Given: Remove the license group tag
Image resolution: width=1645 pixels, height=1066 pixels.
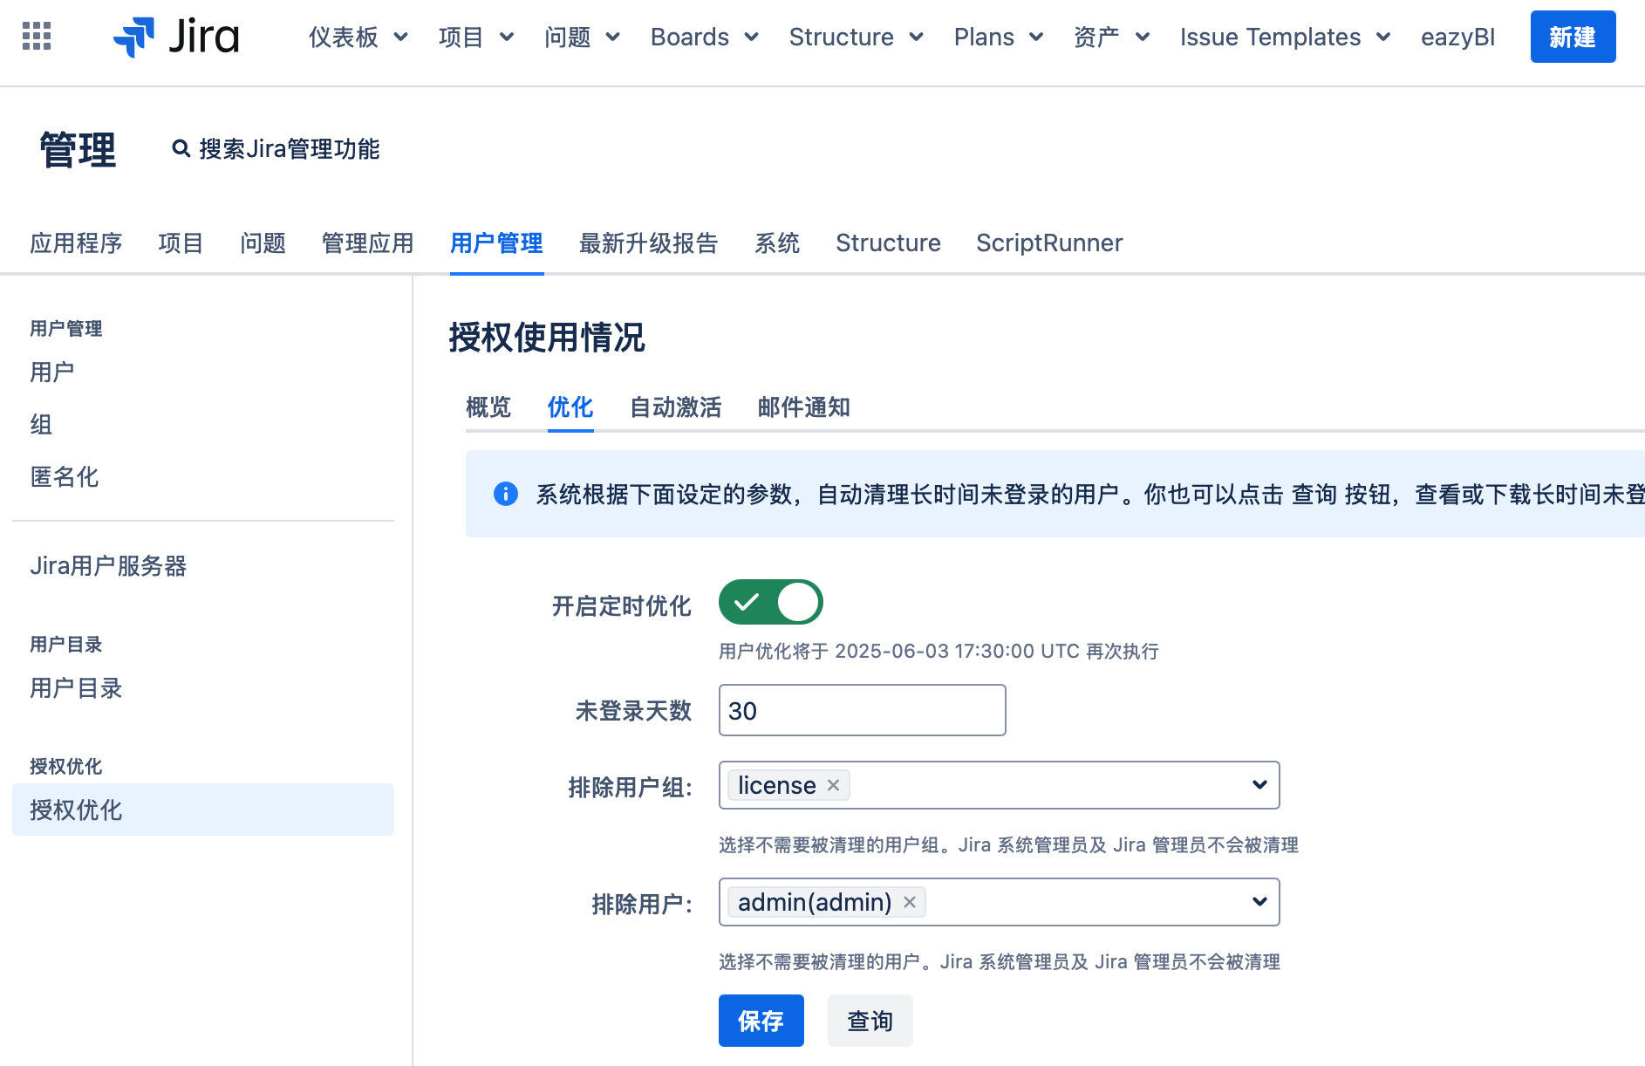Looking at the screenshot, I should 834,785.
